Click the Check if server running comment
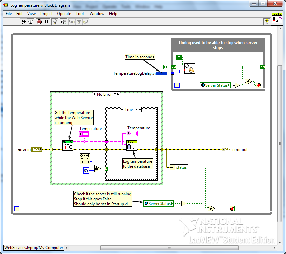286x254 pixels. click(x=103, y=199)
